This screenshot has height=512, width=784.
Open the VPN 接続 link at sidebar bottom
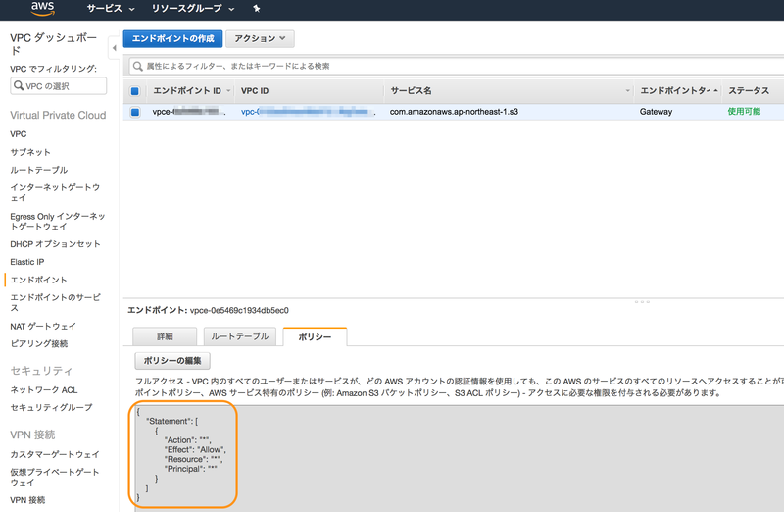[x=27, y=500]
